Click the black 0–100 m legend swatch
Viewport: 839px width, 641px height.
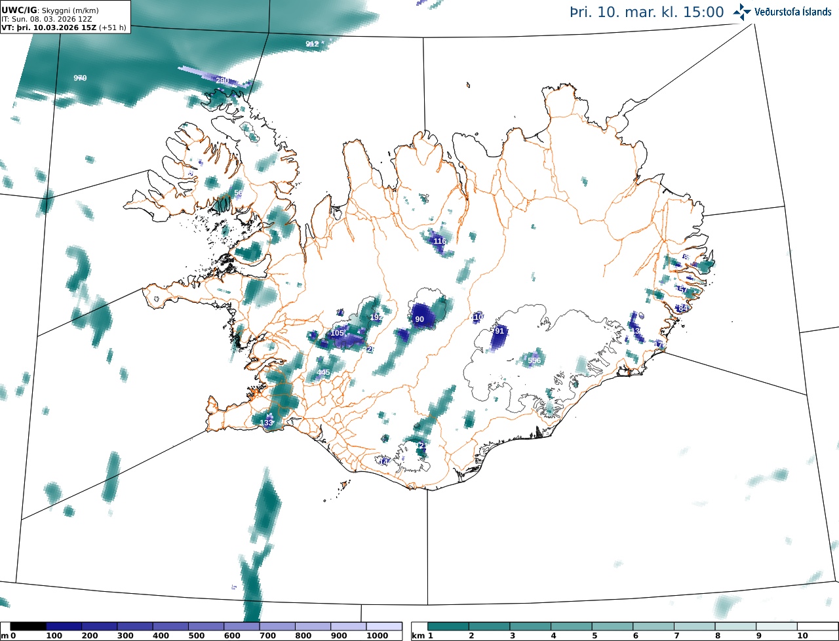pos(28,627)
